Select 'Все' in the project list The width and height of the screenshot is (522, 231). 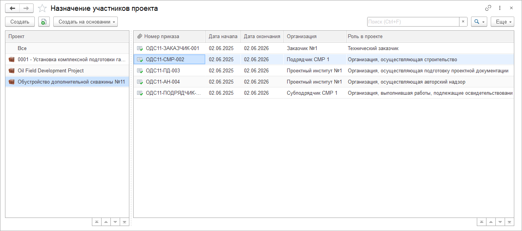[22, 49]
